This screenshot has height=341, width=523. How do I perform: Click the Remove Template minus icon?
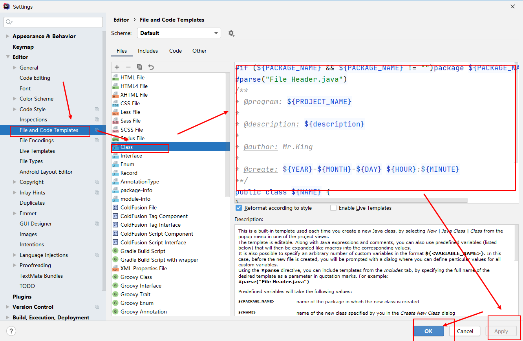coord(128,67)
